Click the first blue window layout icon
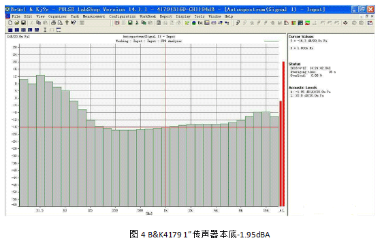Image resolution: width=382 pixels, height=251 pixels. click(10, 30)
